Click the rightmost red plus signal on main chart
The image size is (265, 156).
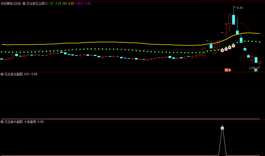point(233,46)
